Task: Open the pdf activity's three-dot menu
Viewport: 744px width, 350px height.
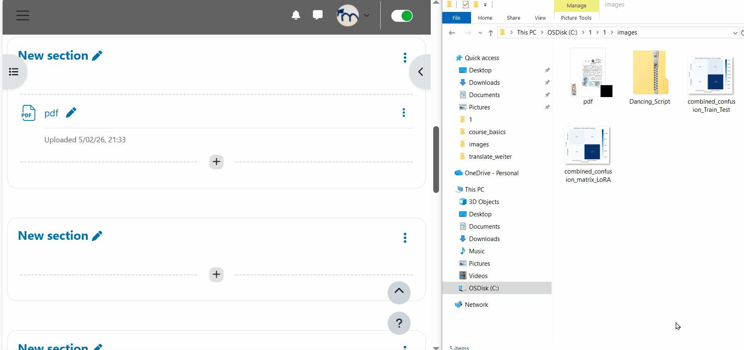Action: coord(404,113)
